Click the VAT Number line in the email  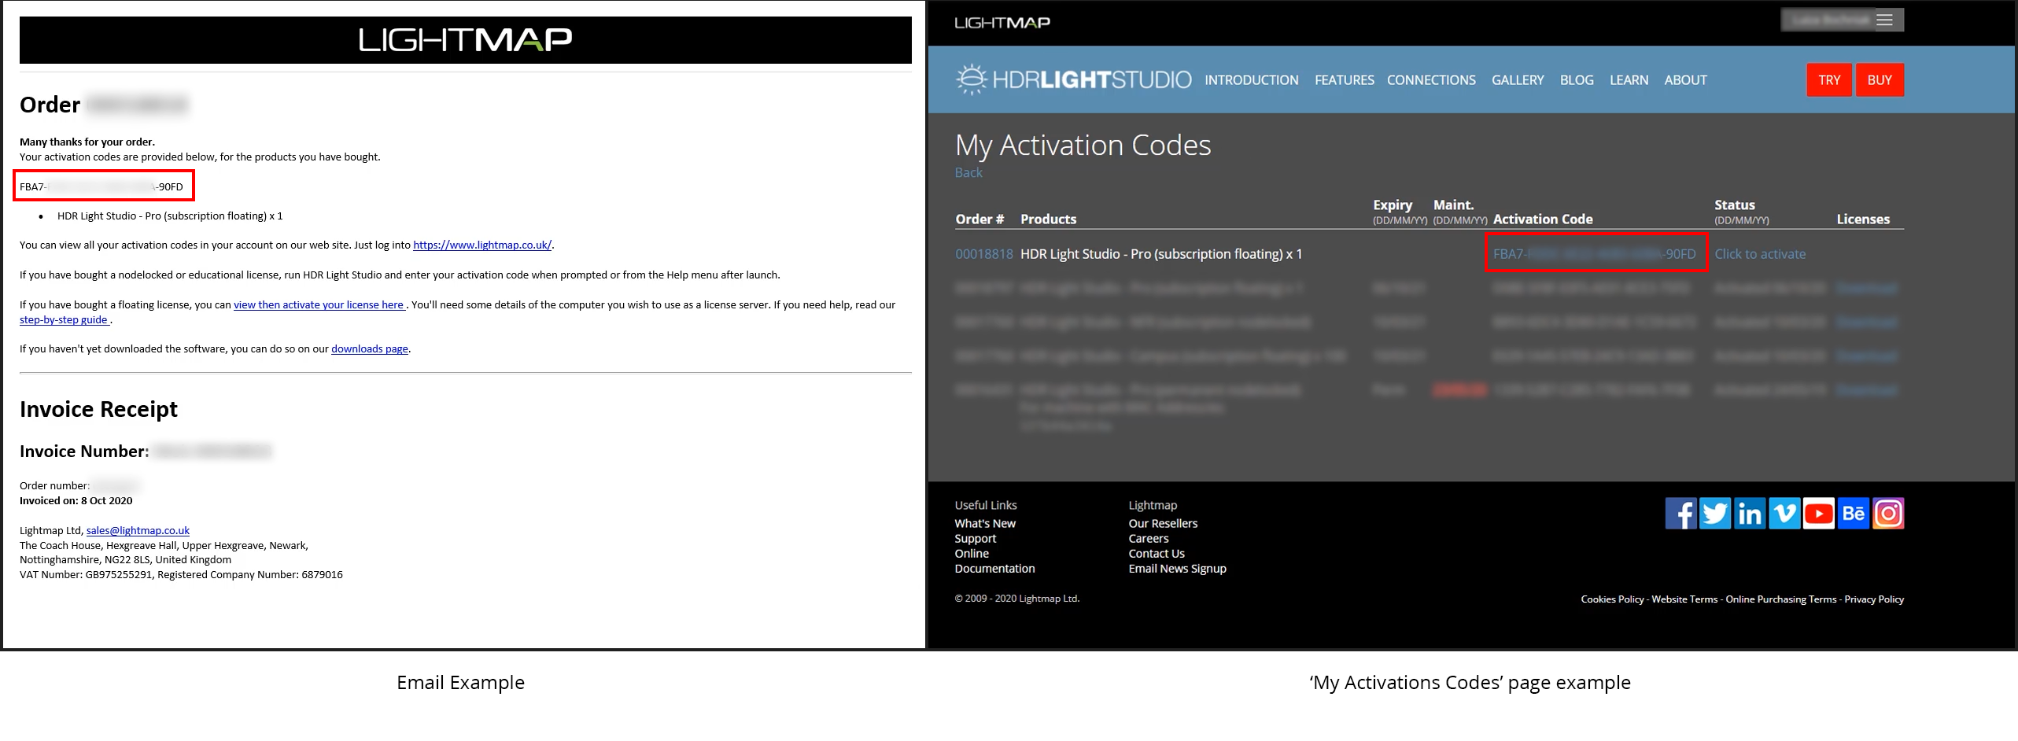(181, 574)
